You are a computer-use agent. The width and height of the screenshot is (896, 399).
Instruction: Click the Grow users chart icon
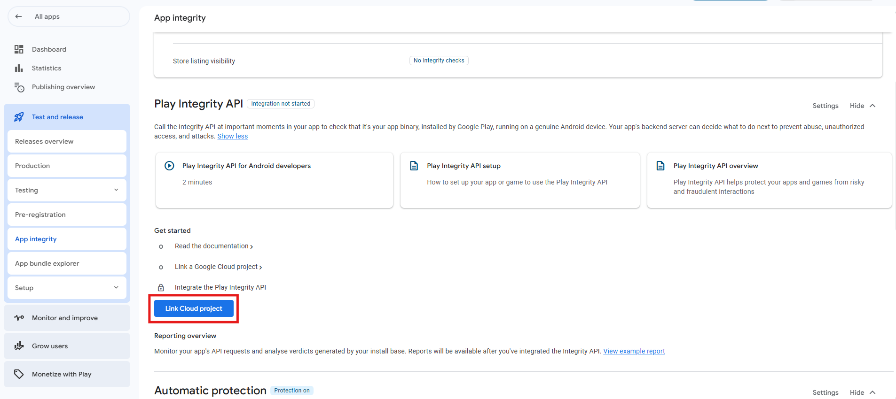[19, 346]
